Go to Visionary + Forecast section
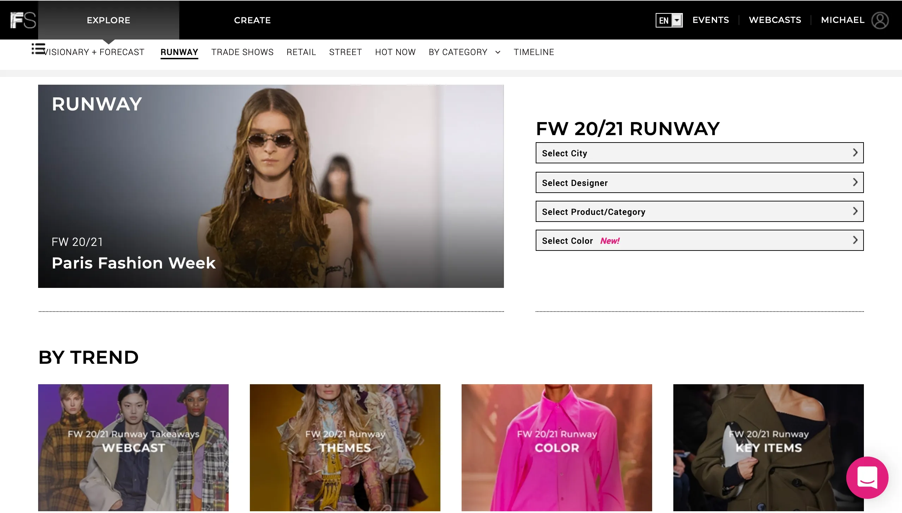 click(x=94, y=52)
